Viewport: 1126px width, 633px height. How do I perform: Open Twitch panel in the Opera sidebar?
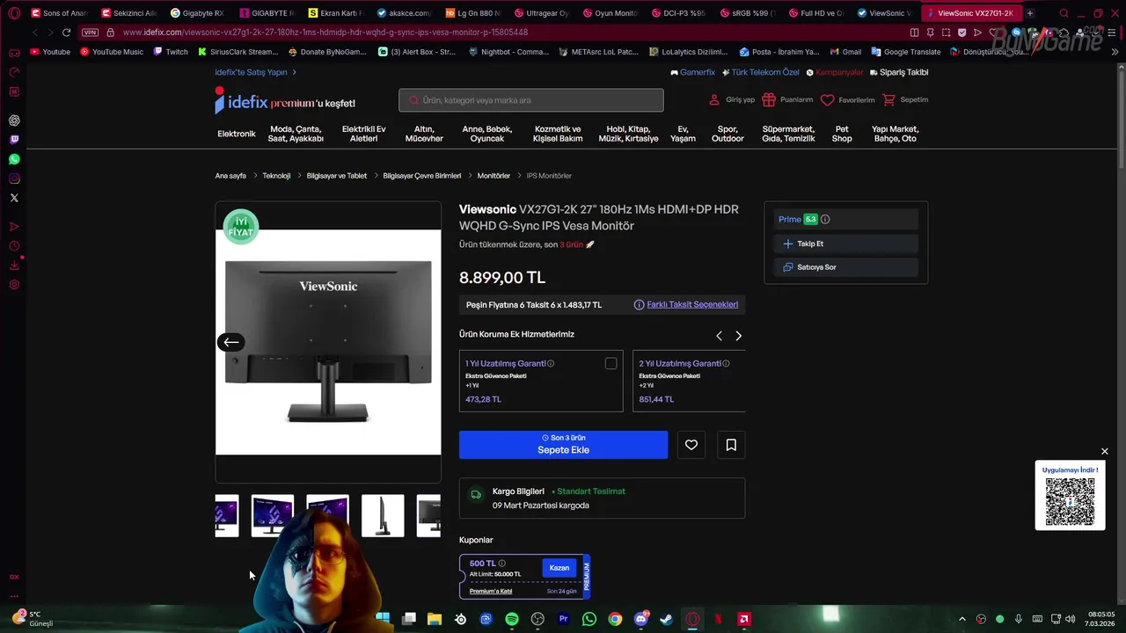(x=14, y=140)
